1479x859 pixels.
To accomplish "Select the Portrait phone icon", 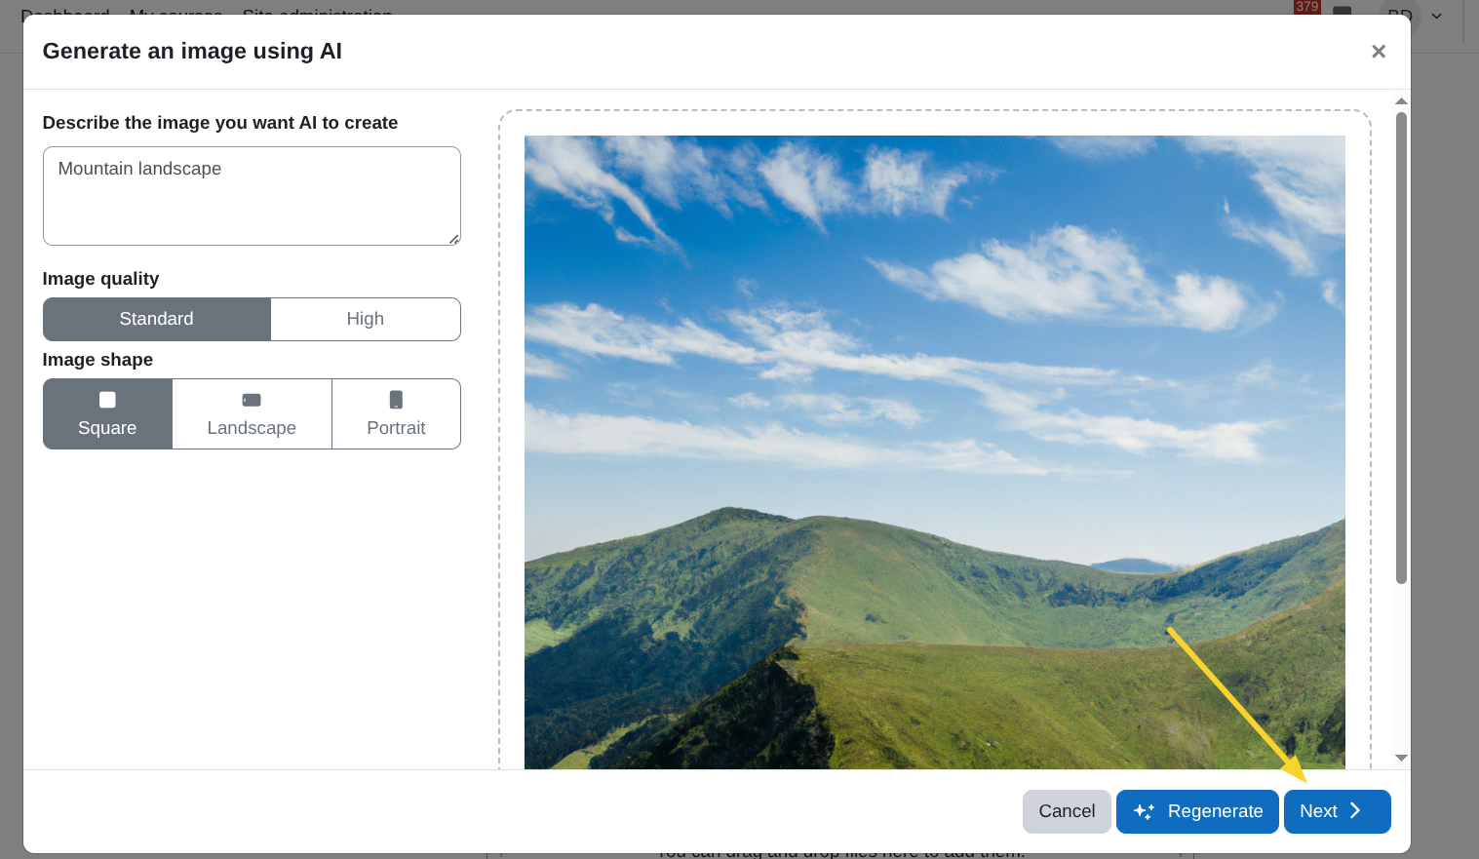I will coord(396,400).
